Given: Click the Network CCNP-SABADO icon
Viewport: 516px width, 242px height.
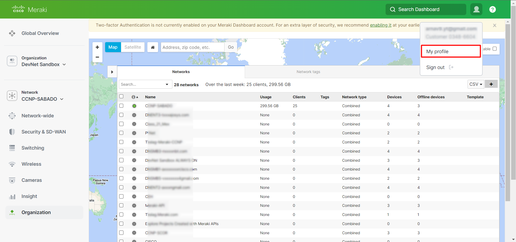Looking at the screenshot, I should 12,96.
